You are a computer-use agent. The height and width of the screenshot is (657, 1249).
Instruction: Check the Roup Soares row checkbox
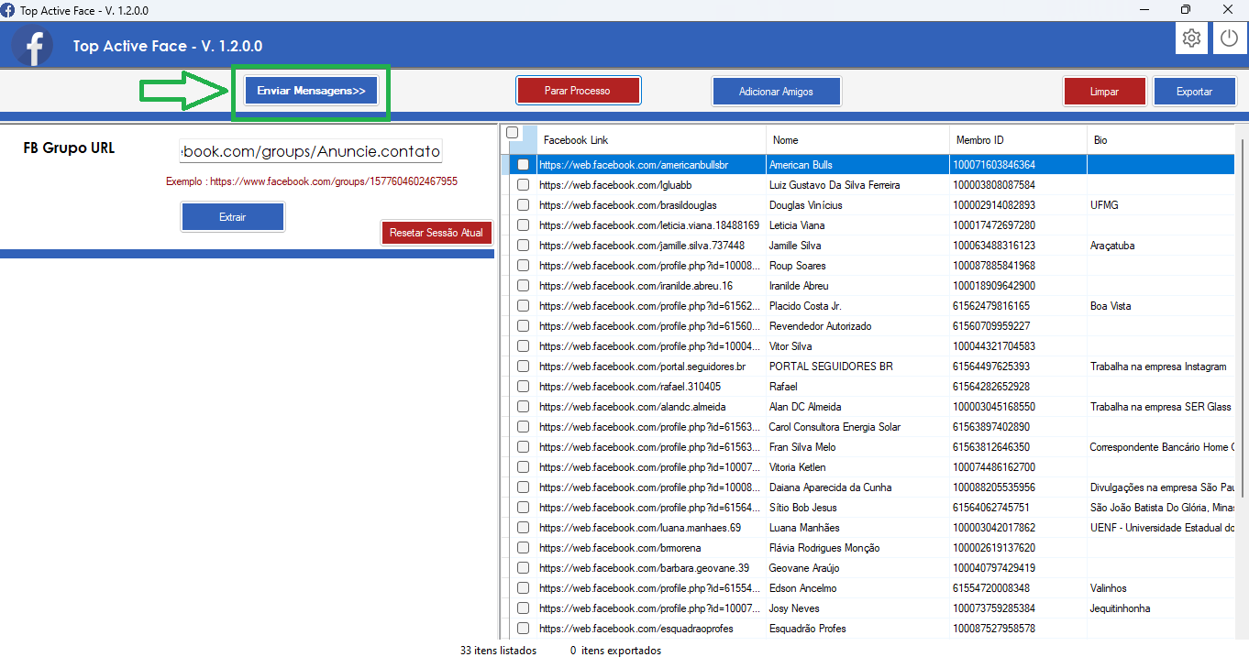coord(523,266)
